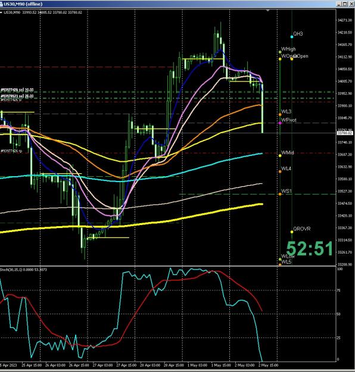
Task: Select the yellow WMid level dot
Action: 280,155
